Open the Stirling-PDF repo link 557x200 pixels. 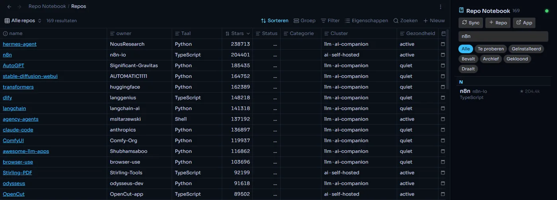click(x=17, y=173)
